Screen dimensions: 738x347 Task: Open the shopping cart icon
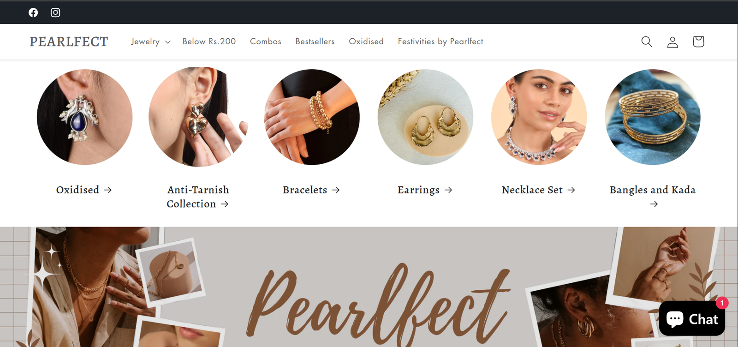(698, 42)
